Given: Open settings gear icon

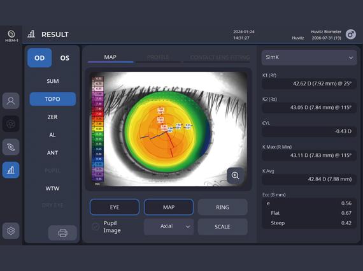Looking at the screenshot, I should click(11, 231).
